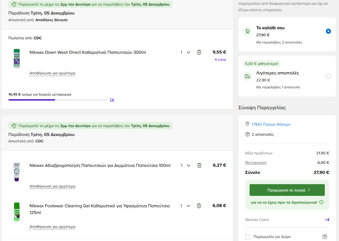
Task: Delete Nikwax Down Wash Direct item
Action: [x=199, y=52]
